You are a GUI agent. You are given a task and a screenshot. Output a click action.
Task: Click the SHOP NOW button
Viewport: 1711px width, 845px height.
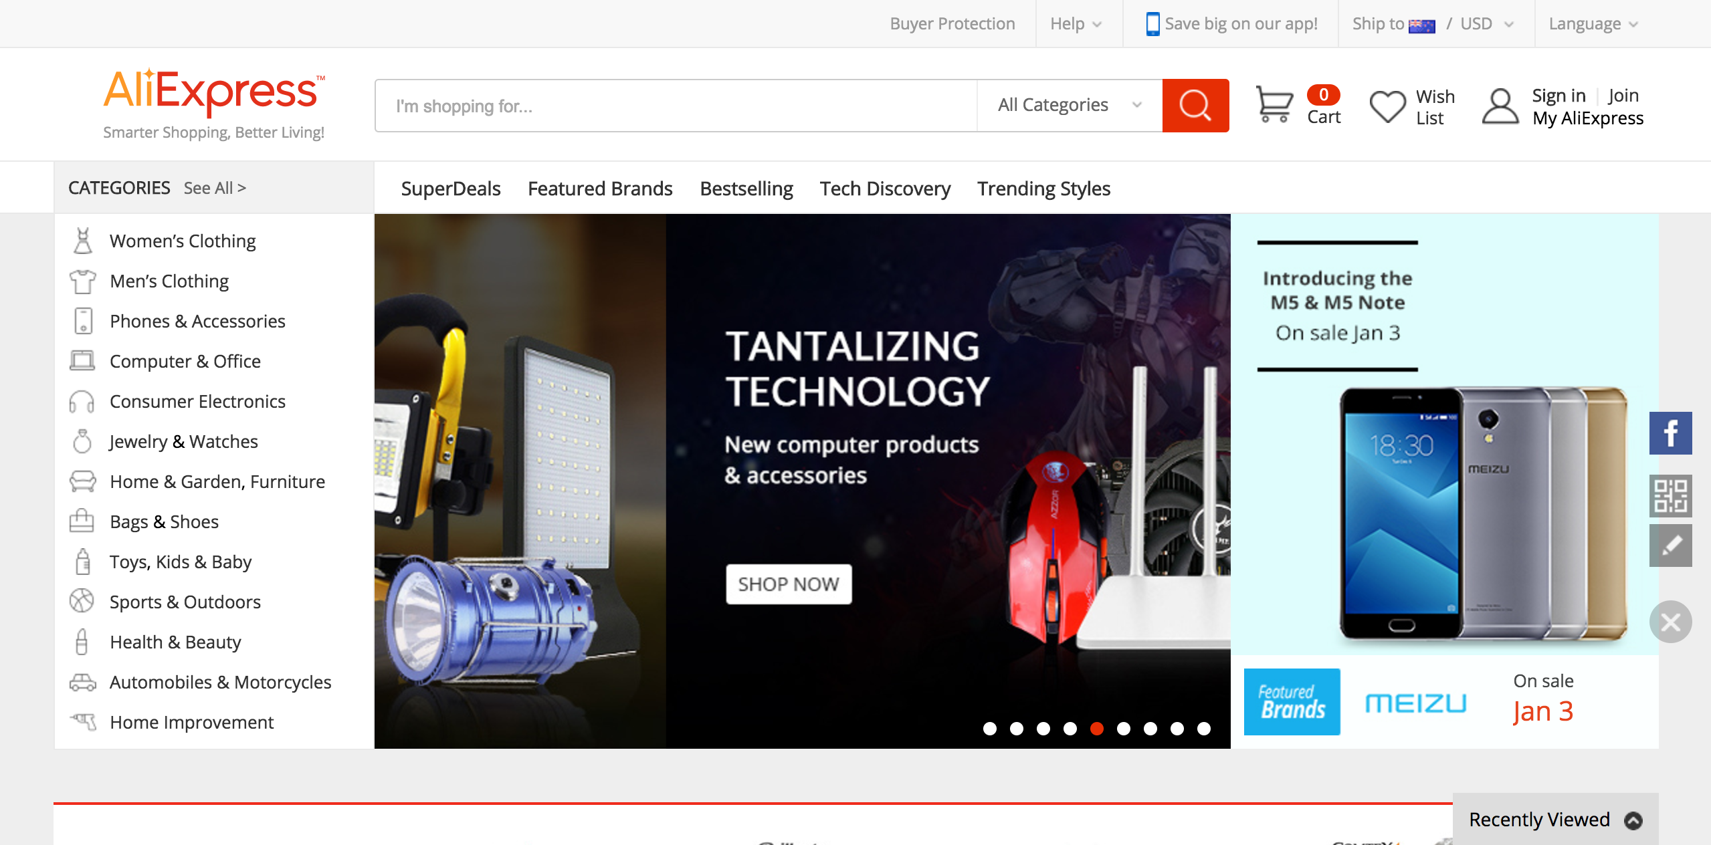[789, 584]
